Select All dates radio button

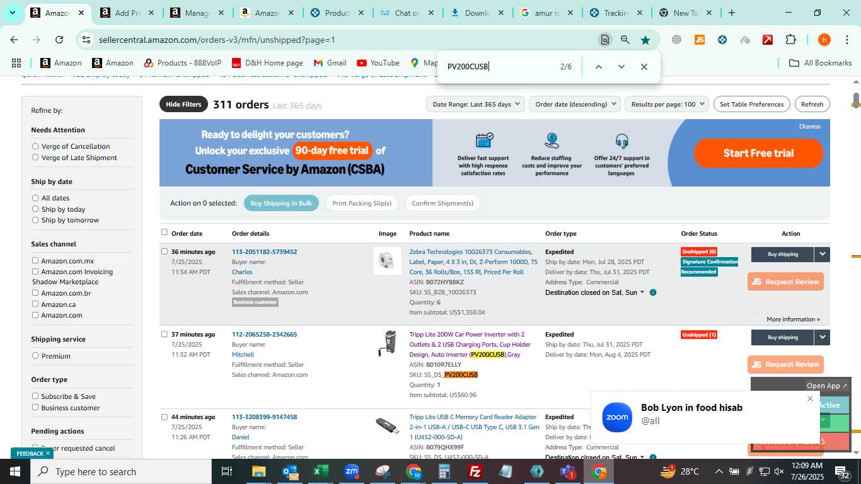coord(35,198)
